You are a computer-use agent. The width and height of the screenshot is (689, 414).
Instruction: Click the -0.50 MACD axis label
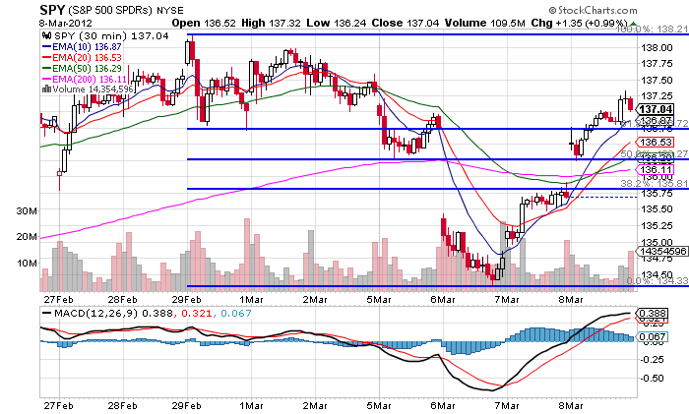[651, 379]
